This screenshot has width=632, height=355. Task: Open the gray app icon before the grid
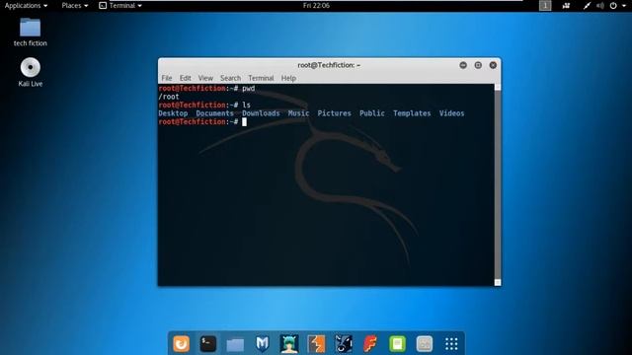click(x=425, y=344)
